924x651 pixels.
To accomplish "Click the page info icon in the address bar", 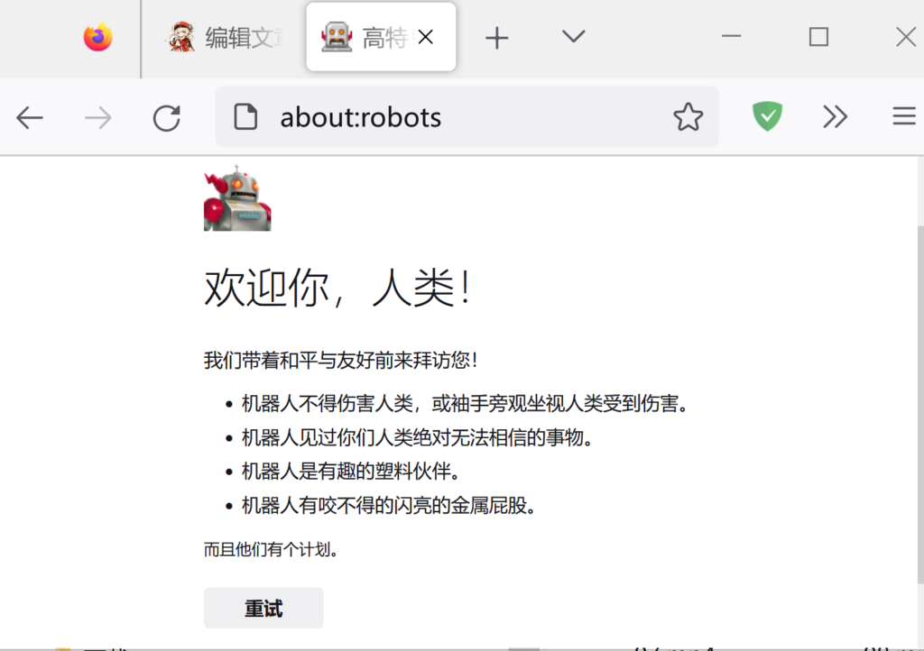I will click(x=245, y=116).
